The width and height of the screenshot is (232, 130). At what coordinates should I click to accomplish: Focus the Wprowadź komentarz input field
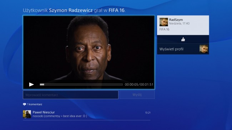(x=71, y=95)
